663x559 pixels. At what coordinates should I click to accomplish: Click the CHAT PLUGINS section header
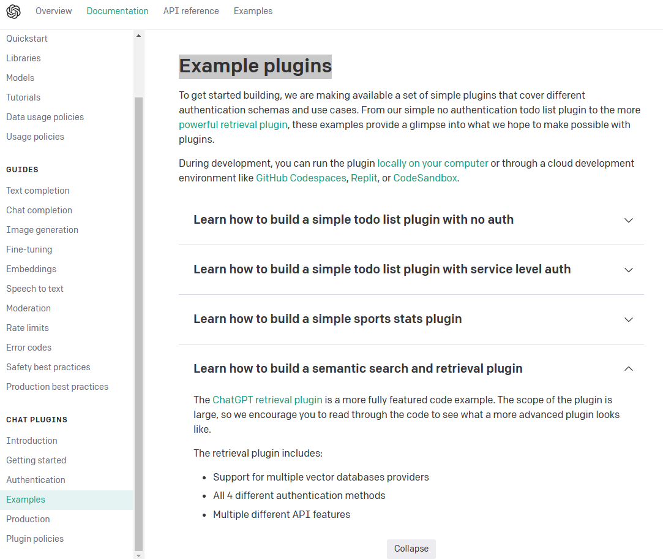pos(37,420)
